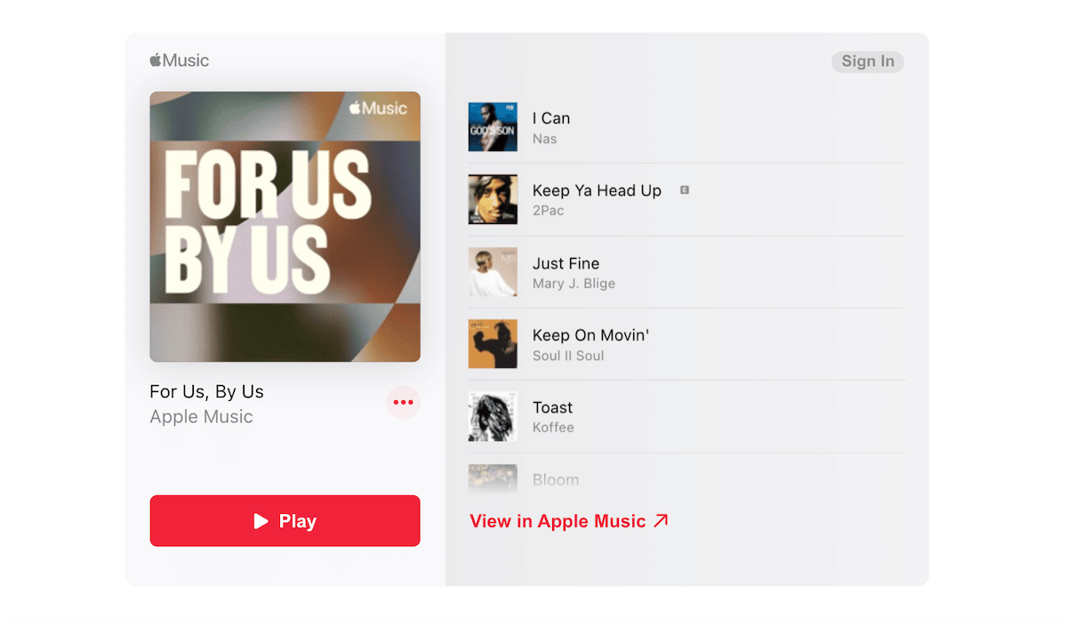Open the View in Apple Music link

coord(569,521)
